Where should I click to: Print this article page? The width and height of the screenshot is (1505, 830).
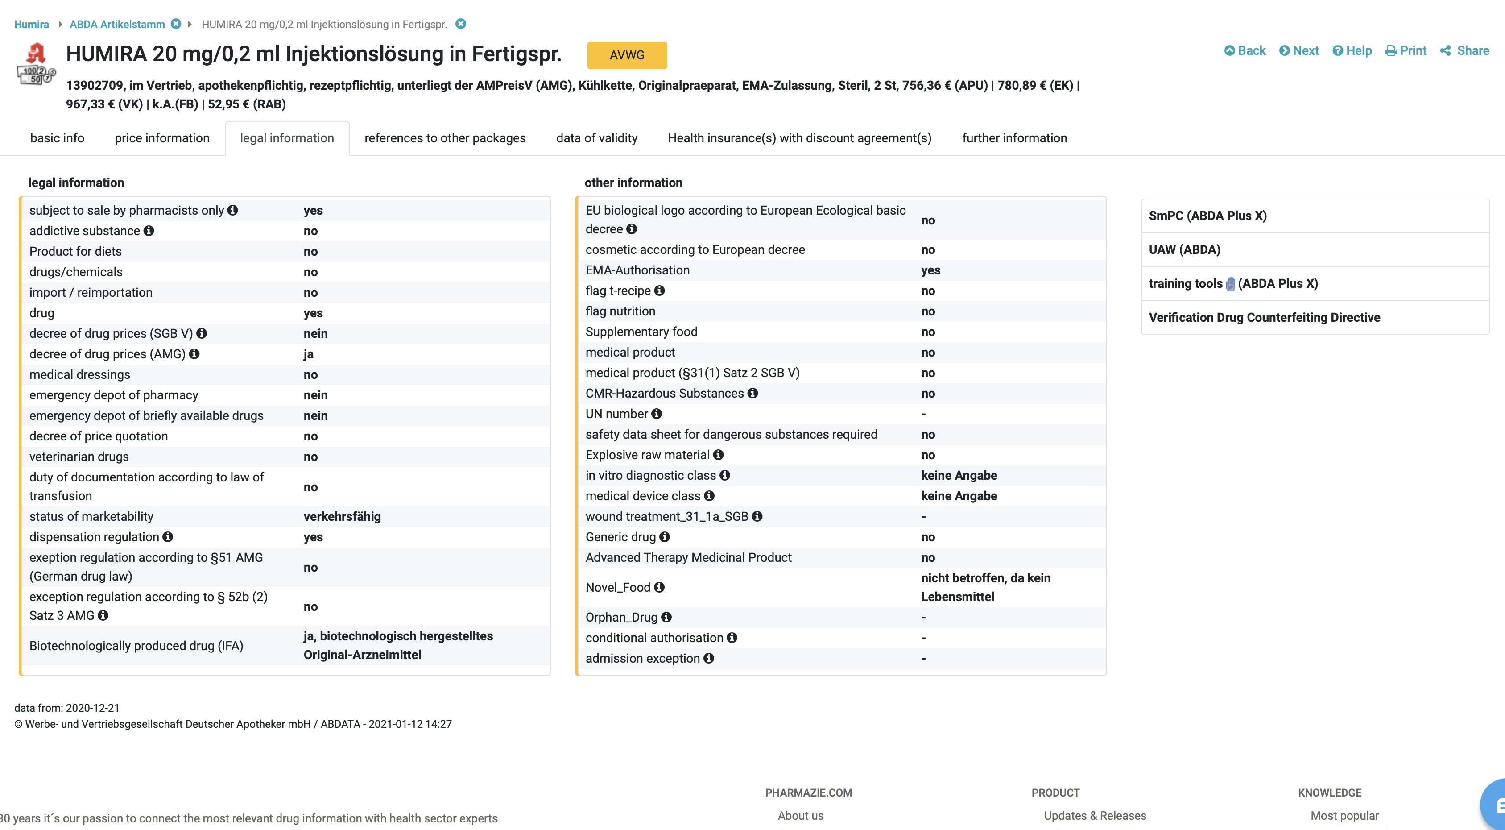[1406, 51]
